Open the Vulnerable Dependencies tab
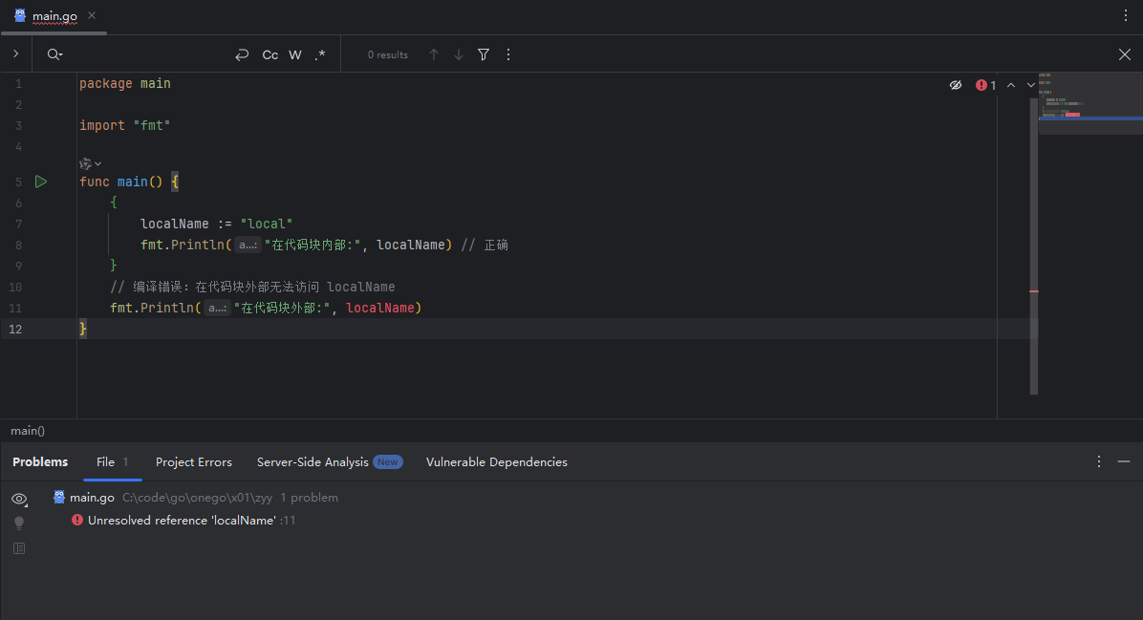 (496, 462)
